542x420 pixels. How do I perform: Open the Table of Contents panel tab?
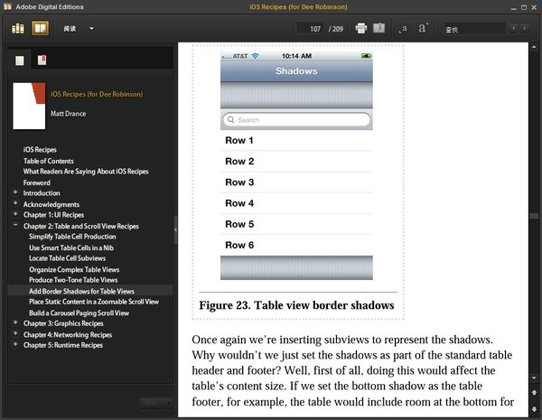click(x=20, y=61)
